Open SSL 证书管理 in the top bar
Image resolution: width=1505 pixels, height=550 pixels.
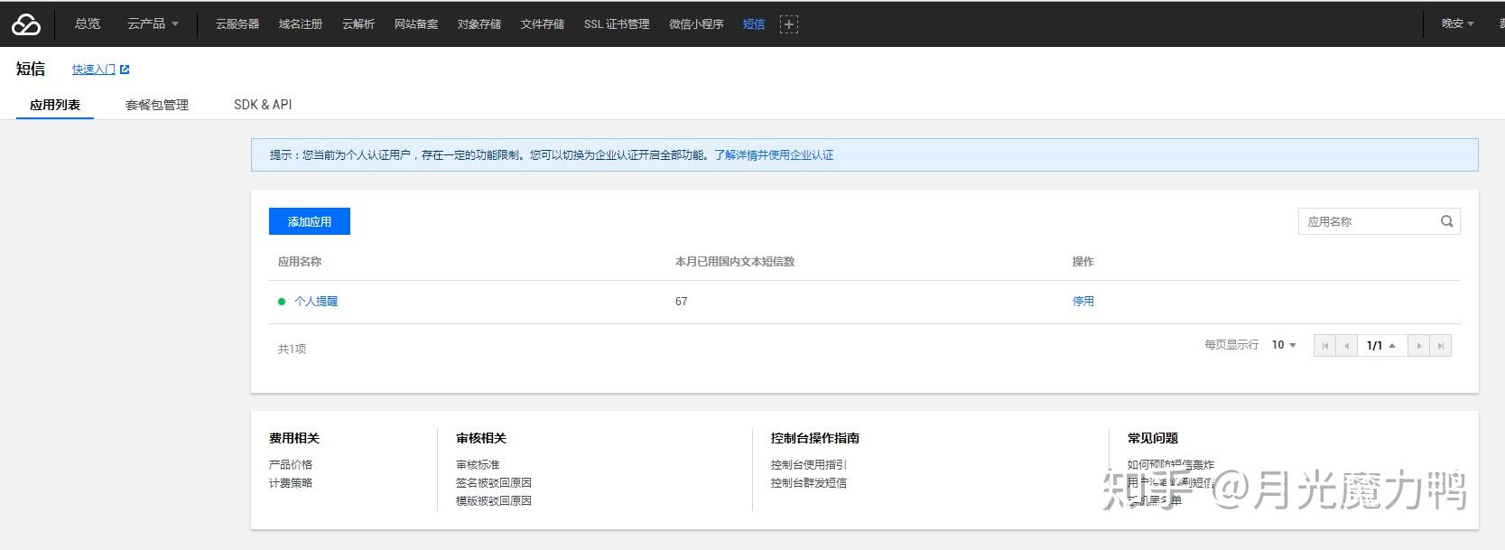click(617, 24)
